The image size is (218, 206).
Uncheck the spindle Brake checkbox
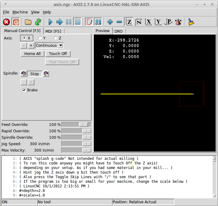(24, 90)
